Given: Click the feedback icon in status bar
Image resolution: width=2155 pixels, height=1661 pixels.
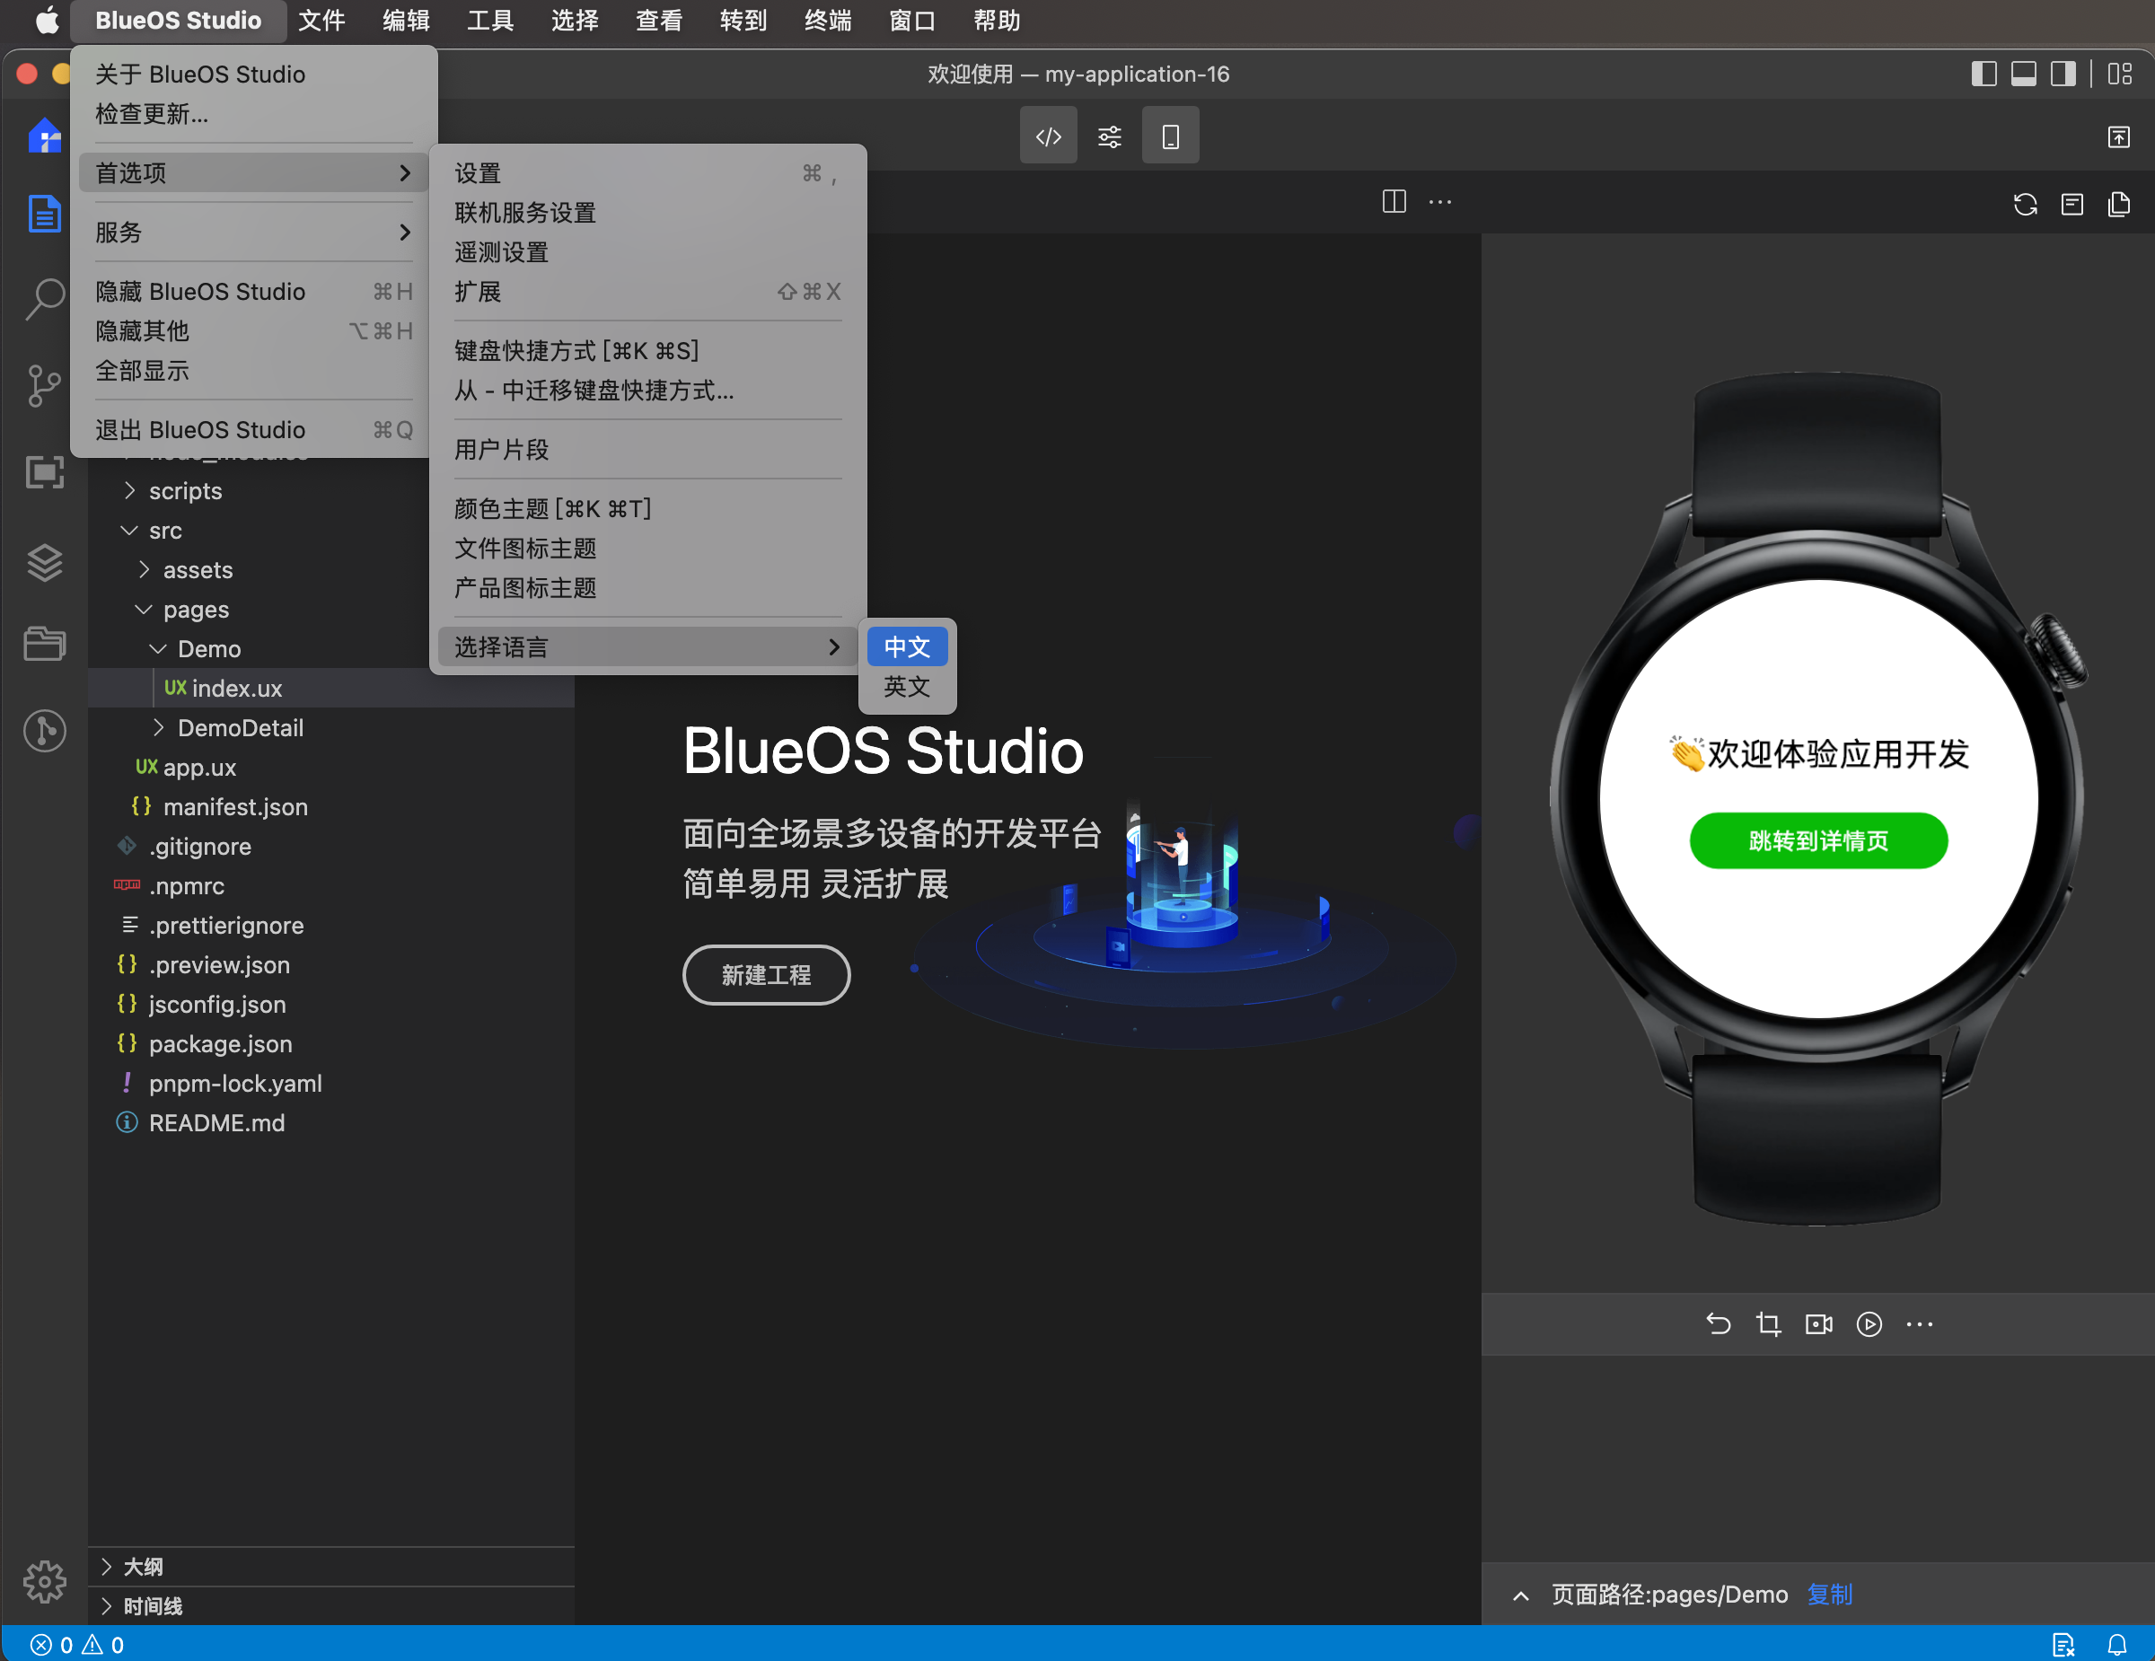Looking at the screenshot, I should tap(2063, 1644).
